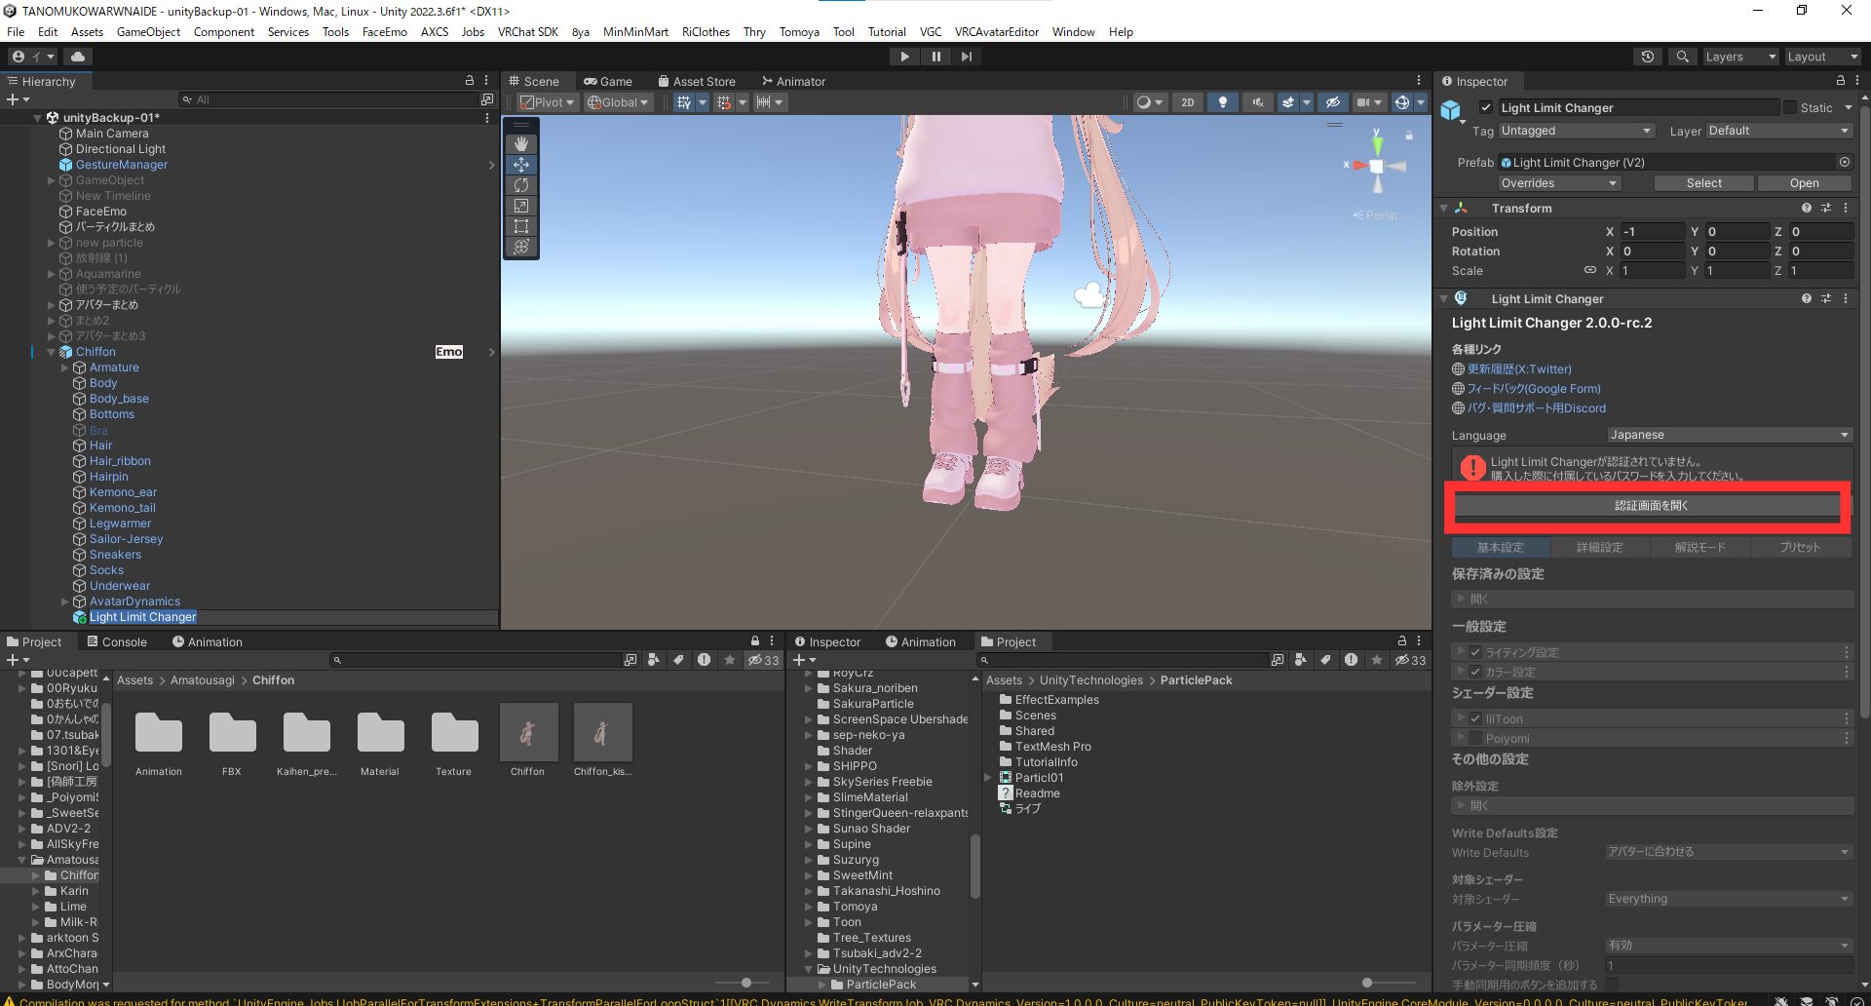
Task: Open the Language dropdown set to Japanese
Action: 1730,435
